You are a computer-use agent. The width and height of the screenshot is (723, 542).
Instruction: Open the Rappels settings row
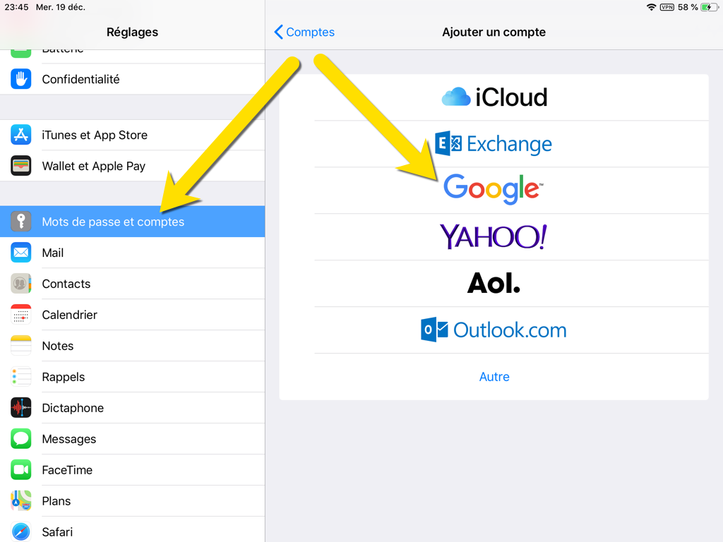point(63,377)
